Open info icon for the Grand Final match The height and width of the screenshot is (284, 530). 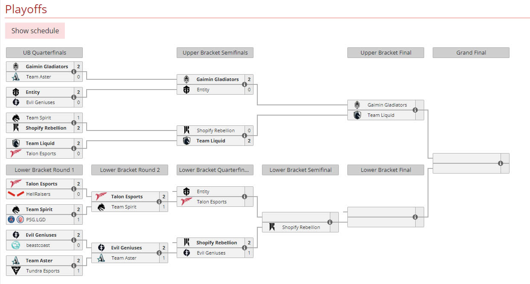click(501, 163)
